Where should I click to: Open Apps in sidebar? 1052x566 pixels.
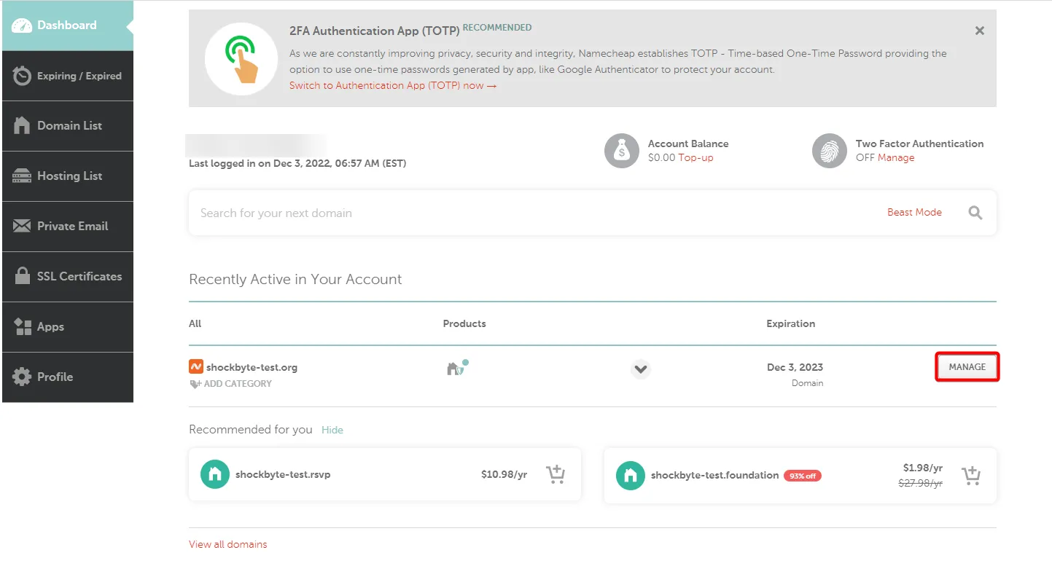[x=67, y=327]
